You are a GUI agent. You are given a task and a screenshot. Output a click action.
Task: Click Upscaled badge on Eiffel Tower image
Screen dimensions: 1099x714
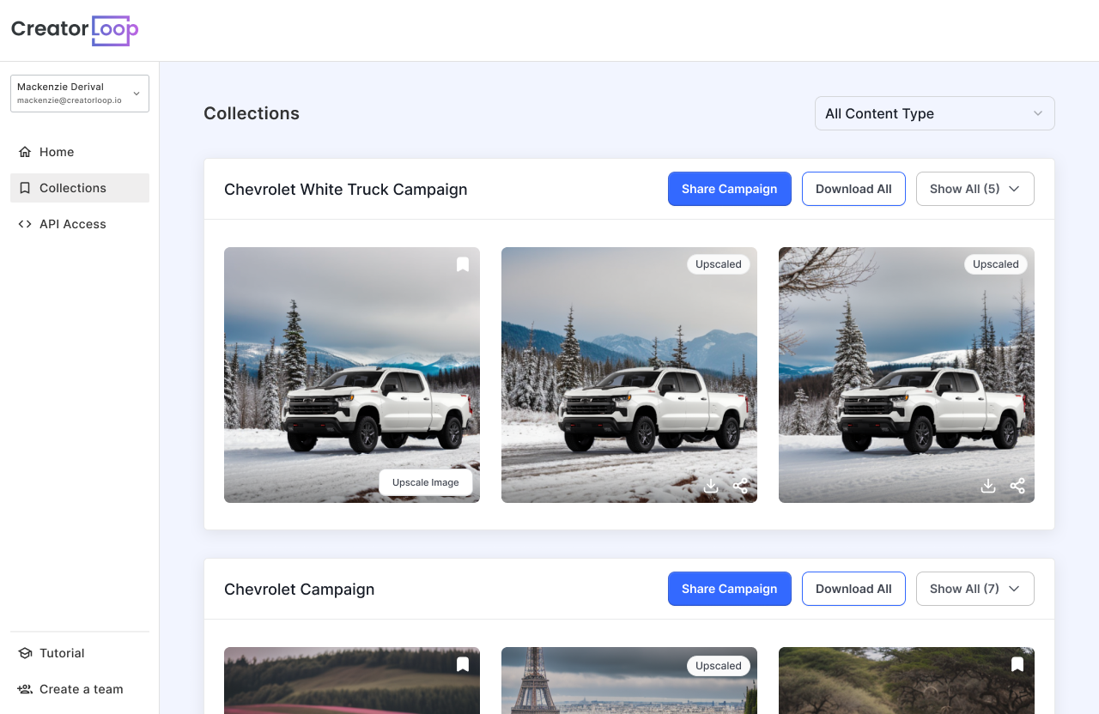point(719,666)
